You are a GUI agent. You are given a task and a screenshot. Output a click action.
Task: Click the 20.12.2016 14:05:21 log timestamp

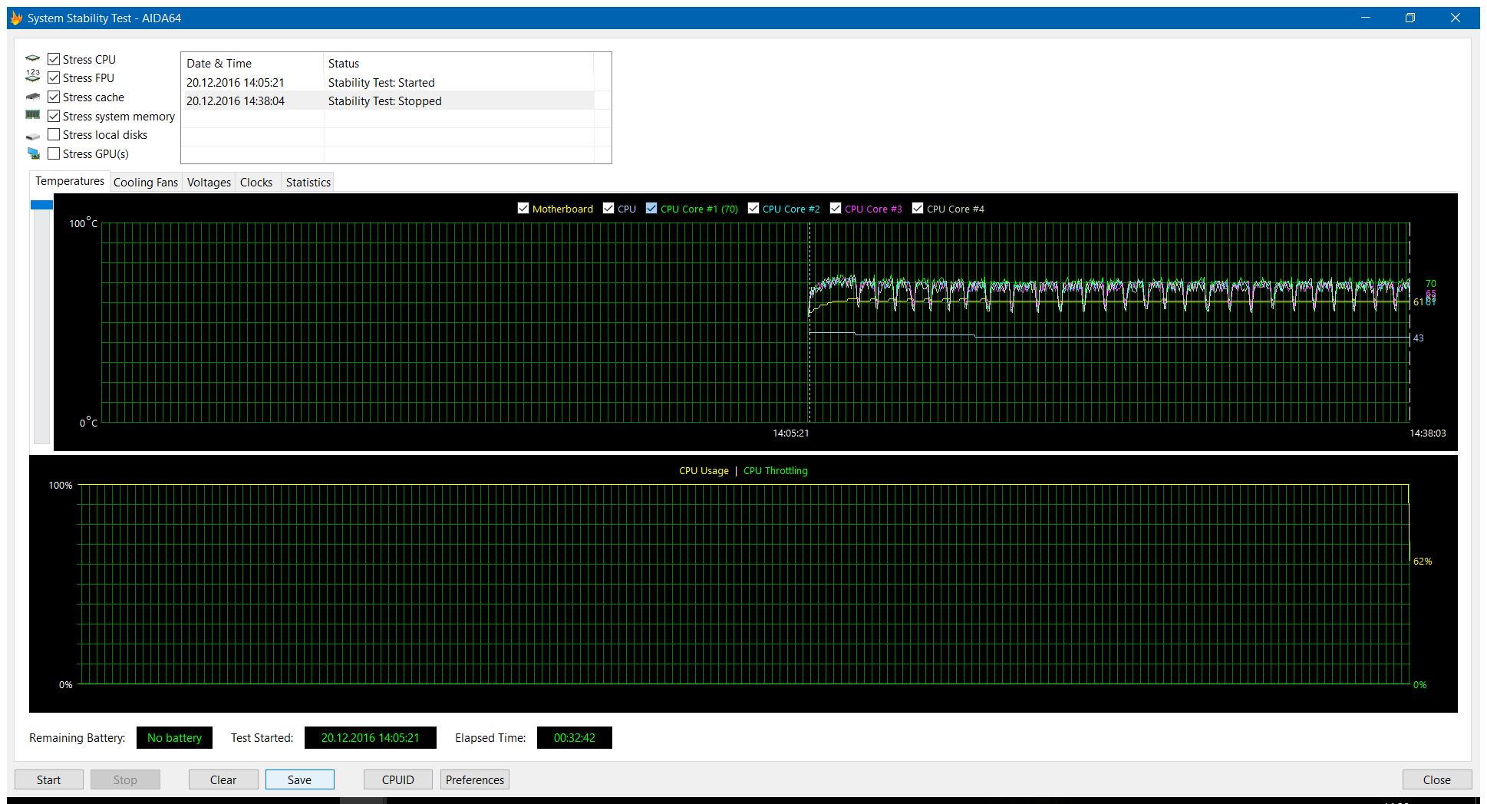[236, 82]
